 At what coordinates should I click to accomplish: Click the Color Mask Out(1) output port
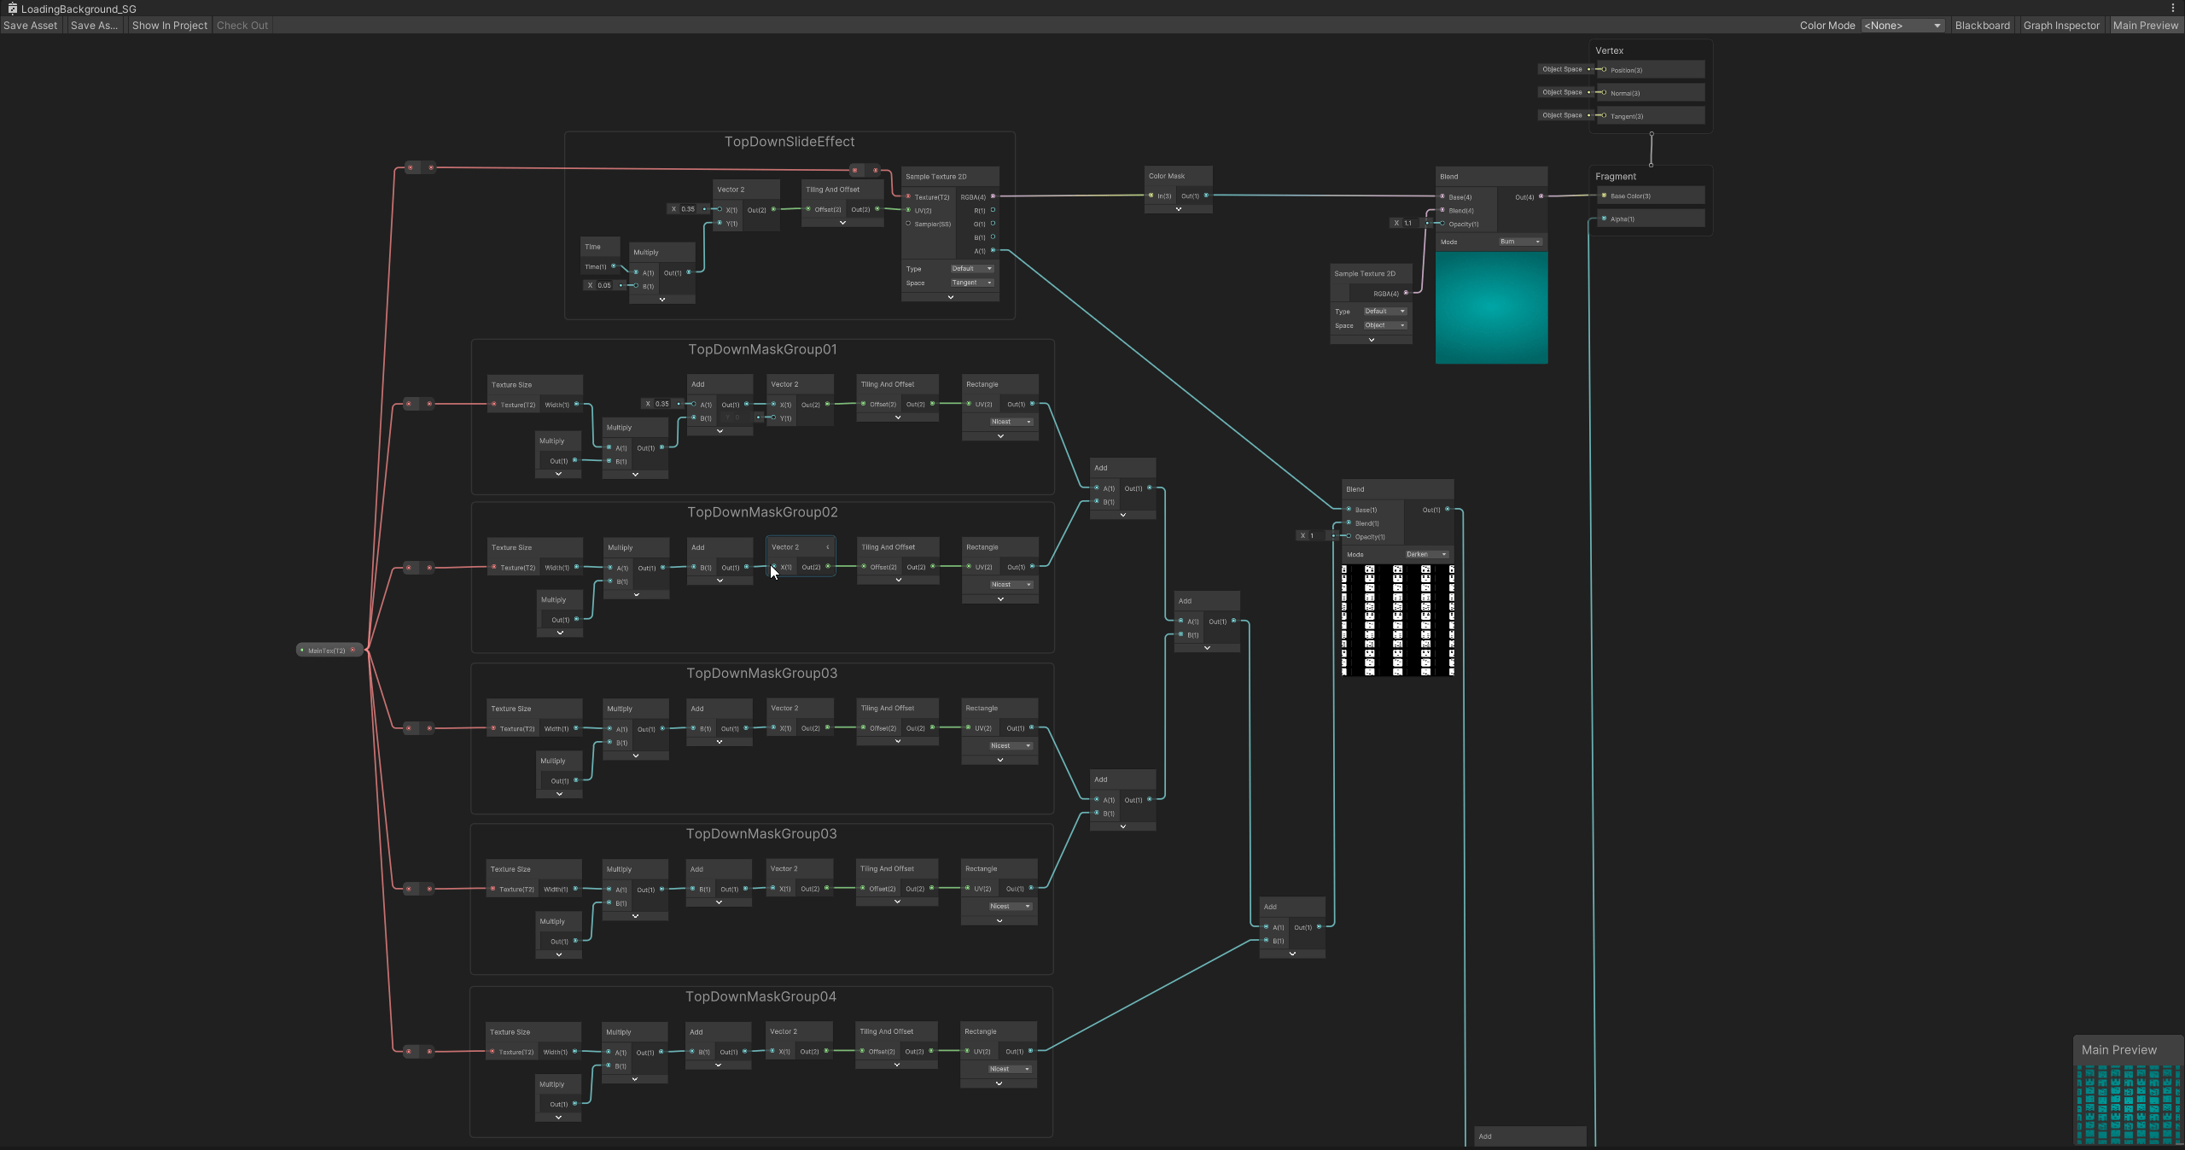coord(1206,196)
